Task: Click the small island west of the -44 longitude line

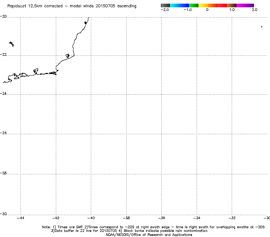Action: pyautogui.click(x=12, y=44)
